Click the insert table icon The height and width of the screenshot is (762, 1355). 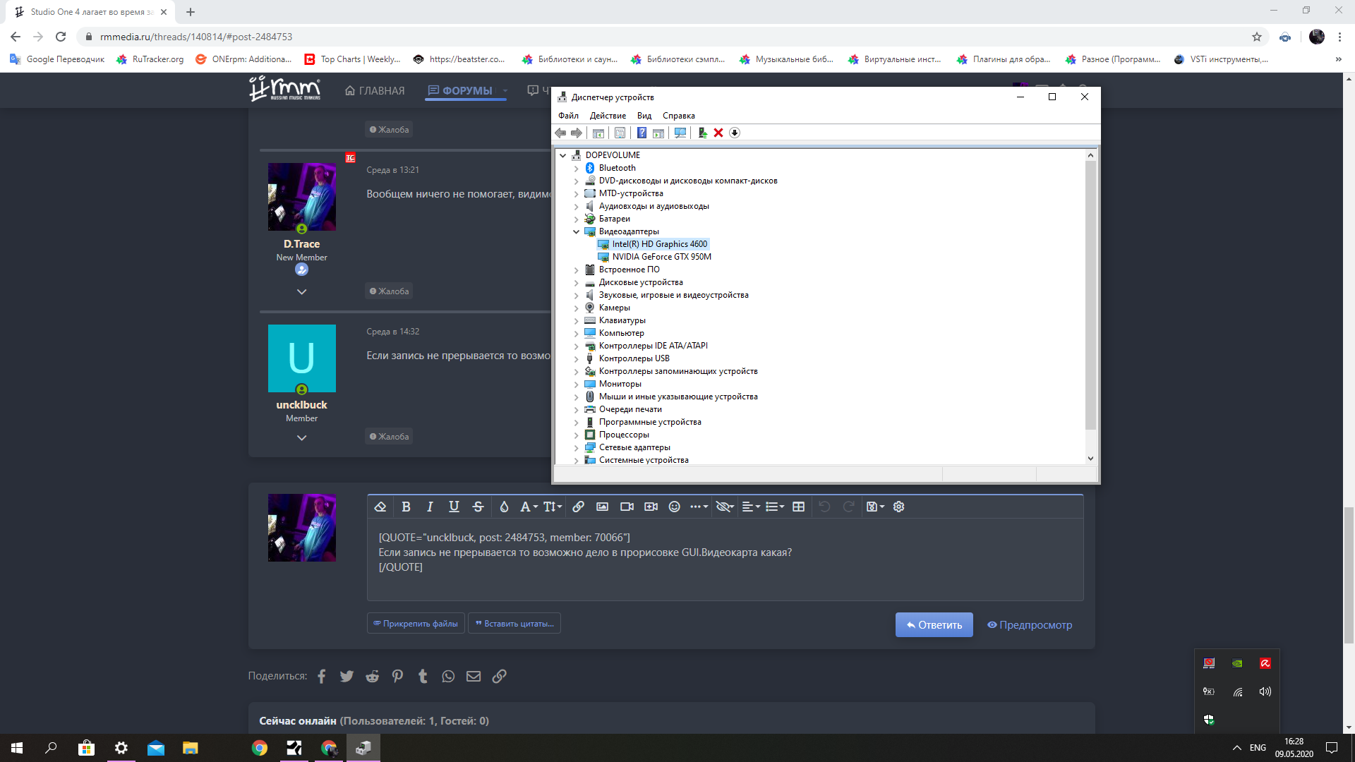point(798,507)
